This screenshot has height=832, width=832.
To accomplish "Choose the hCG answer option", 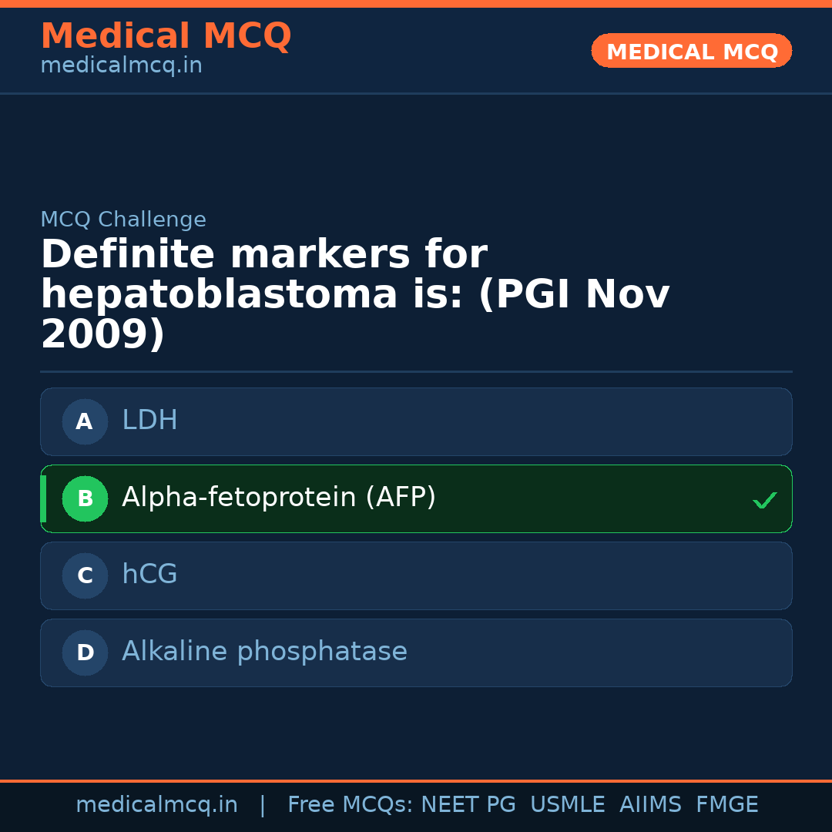I will [149, 575].
